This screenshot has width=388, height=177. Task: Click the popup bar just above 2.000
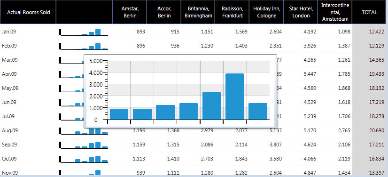click(211, 105)
